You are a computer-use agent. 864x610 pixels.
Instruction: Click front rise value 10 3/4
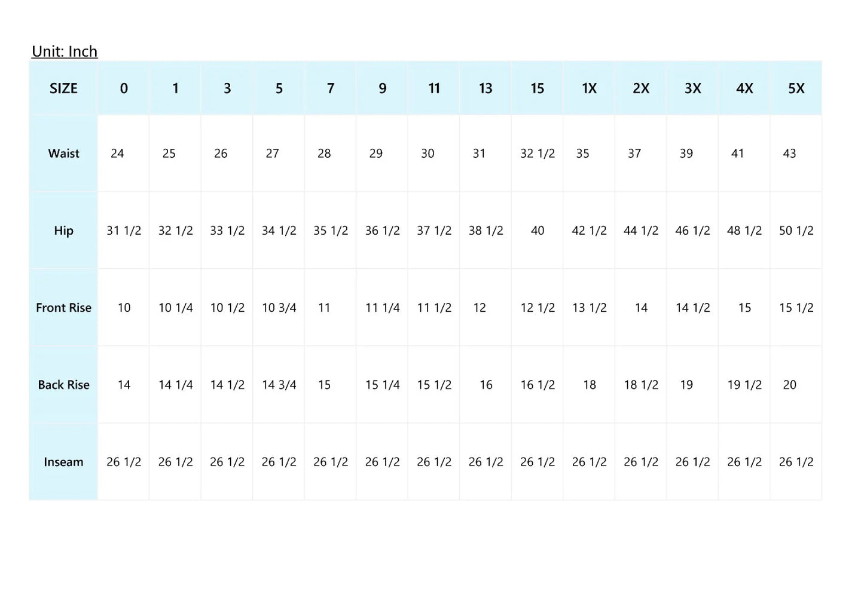tap(279, 308)
